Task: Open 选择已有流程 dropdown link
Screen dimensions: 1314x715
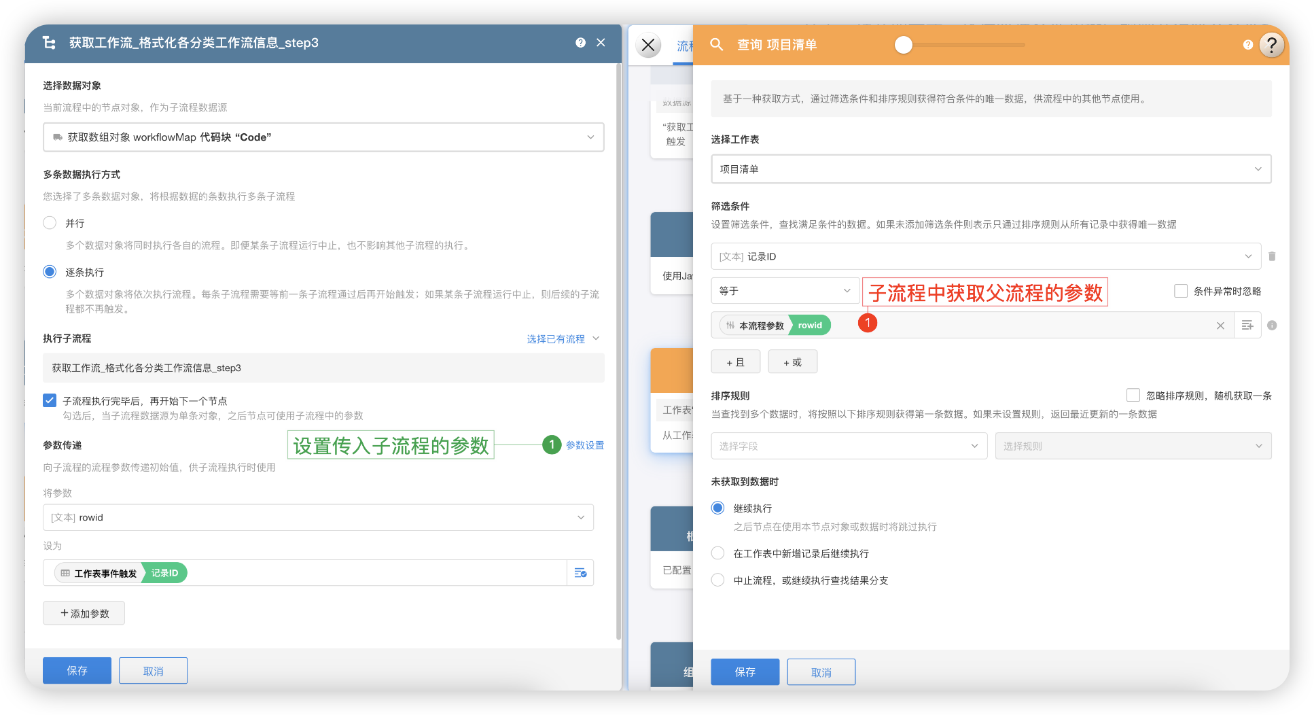Action: click(x=563, y=338)
